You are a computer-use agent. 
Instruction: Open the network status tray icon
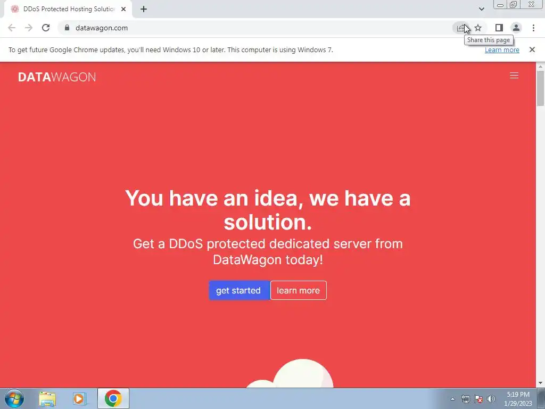click(x=465, y=399)
